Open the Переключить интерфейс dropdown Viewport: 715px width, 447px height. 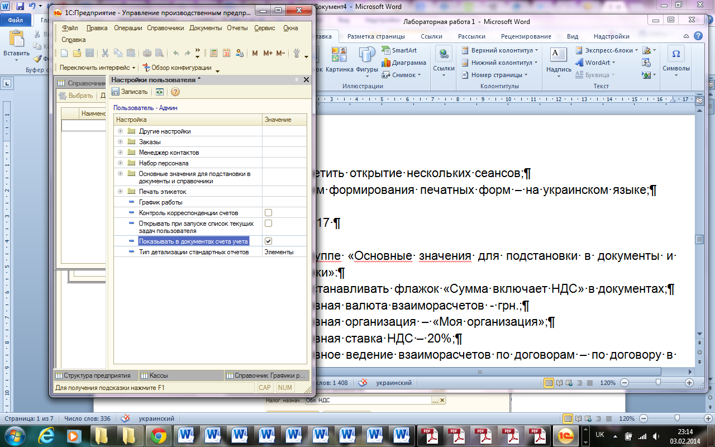98,68
